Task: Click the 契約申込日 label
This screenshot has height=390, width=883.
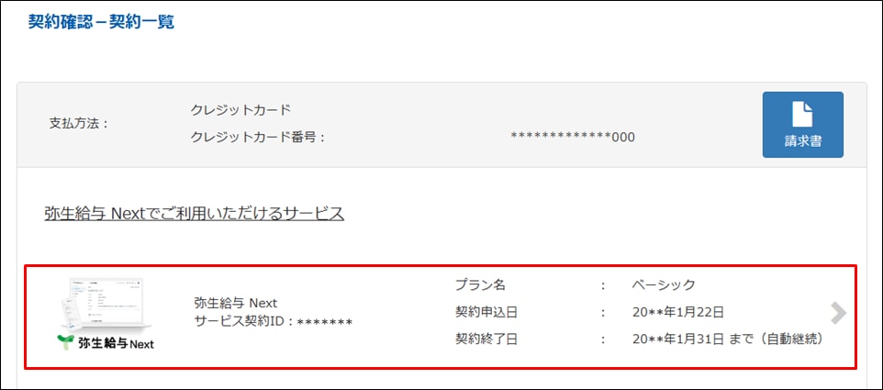Action: point(486,312)
